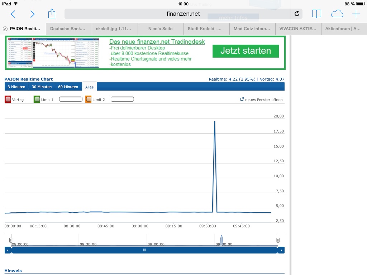Switch to the Deutsche Bank tab
Screen dimensions: 367x275
(69, 29)
